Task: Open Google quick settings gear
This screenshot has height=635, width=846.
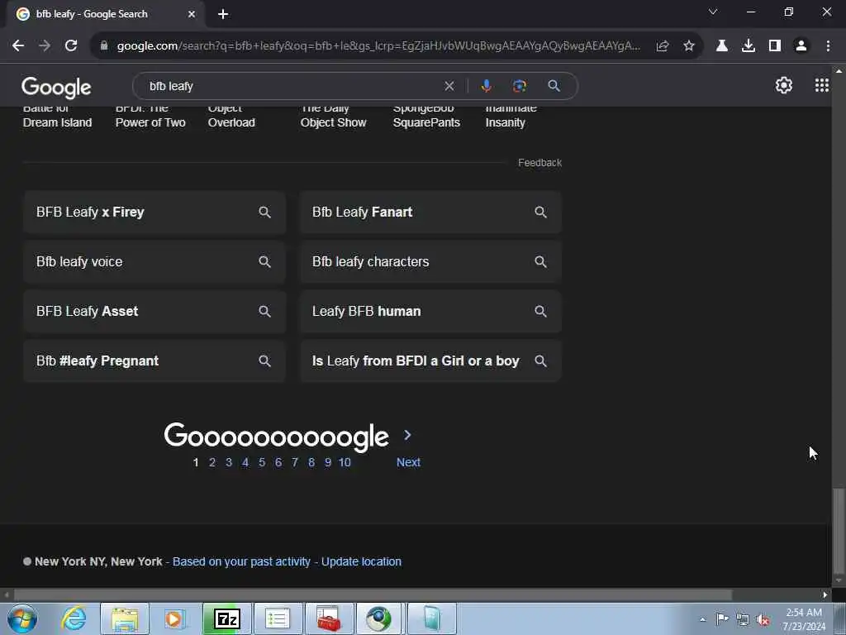Action: [x=783, y=85]
